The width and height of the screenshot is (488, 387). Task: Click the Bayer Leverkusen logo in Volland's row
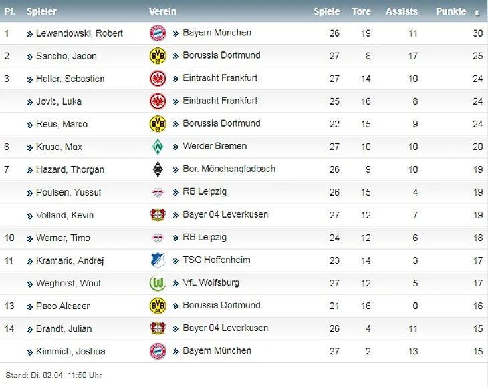[158, 215]
